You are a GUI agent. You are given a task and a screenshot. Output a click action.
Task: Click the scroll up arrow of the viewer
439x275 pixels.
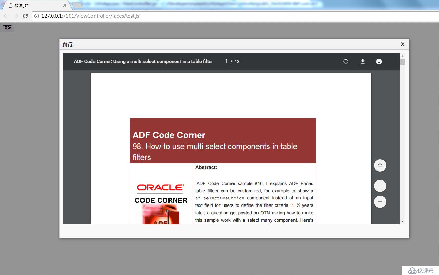tap(402, 56)
